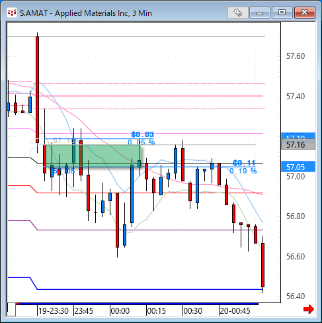Click the title S.AMAT - Applied Materials Inc, 3 Min

tap(86, 13)
